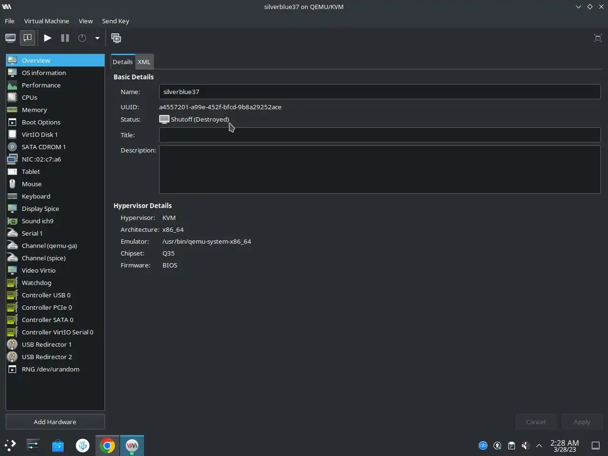The height and width of the screenshot is (456, 608).
Task: Click the show desktop button
Action: coord(596,446)
